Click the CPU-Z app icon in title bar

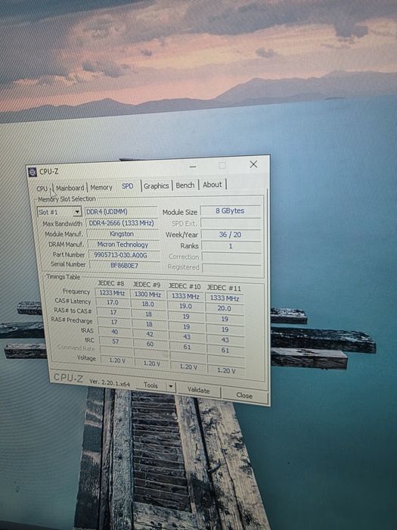[x=33, y=172]
